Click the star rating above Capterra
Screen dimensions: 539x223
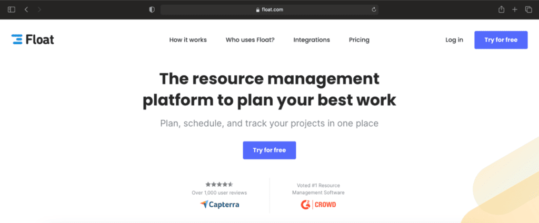(219, 184)
